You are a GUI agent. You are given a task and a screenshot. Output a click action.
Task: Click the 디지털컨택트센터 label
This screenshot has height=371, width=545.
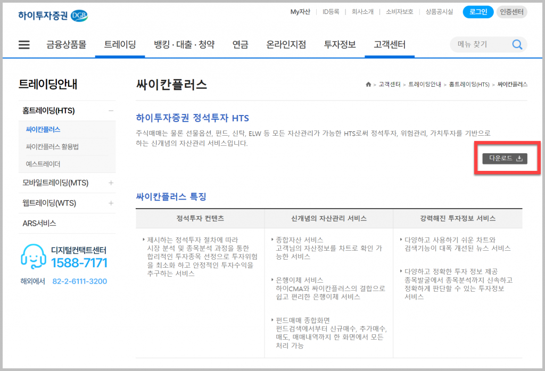79,250
